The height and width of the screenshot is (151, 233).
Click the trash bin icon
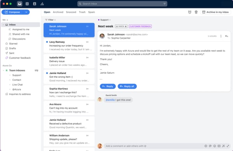click(196, 12)
